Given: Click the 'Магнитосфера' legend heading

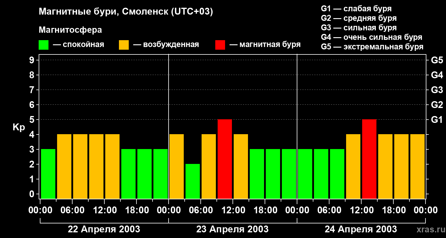Looking at the screenshot, I should tap(70, 30).
